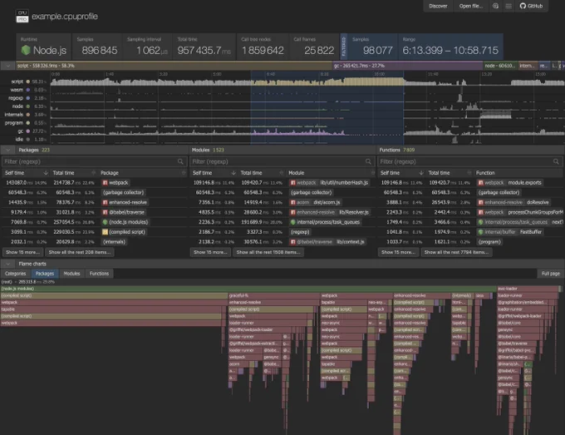Select graceful-fs block in flame chart
Image resolution: width=565 pixels, height=435 pixels.
[x=274, y=295]
